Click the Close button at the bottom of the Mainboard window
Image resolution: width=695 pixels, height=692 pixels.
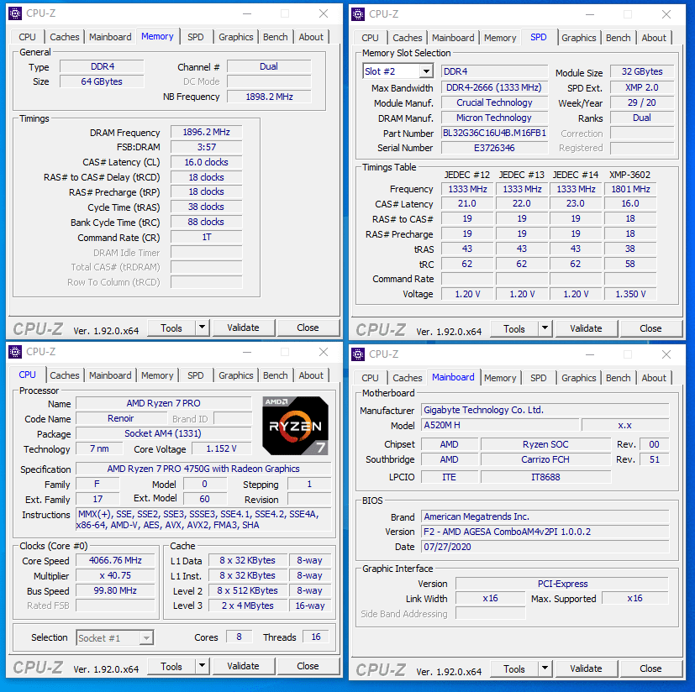(x=650, y=668)
